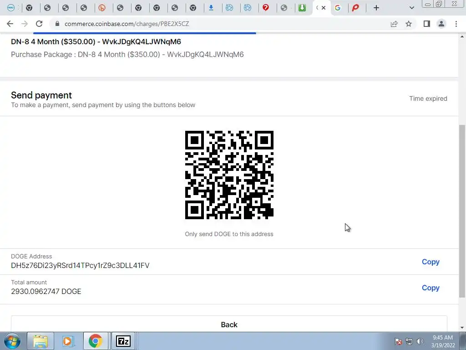Launch Windows Media Player from taskbar
This screenshot has width=466, height=350.
click(67, 341)
